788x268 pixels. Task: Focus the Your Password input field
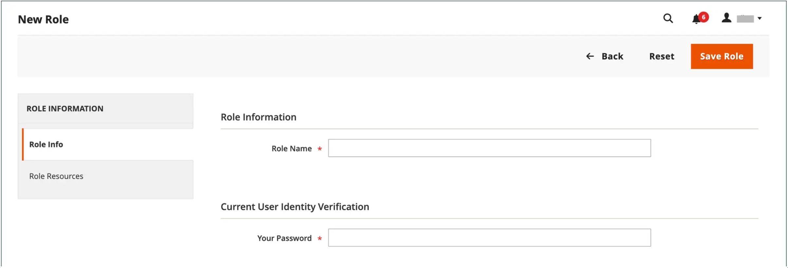point(489,238)
